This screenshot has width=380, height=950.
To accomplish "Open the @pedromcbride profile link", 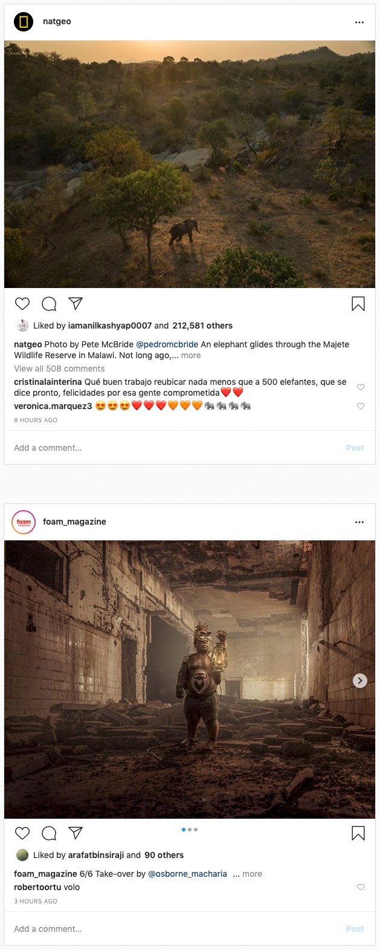I will coord(167,344).
